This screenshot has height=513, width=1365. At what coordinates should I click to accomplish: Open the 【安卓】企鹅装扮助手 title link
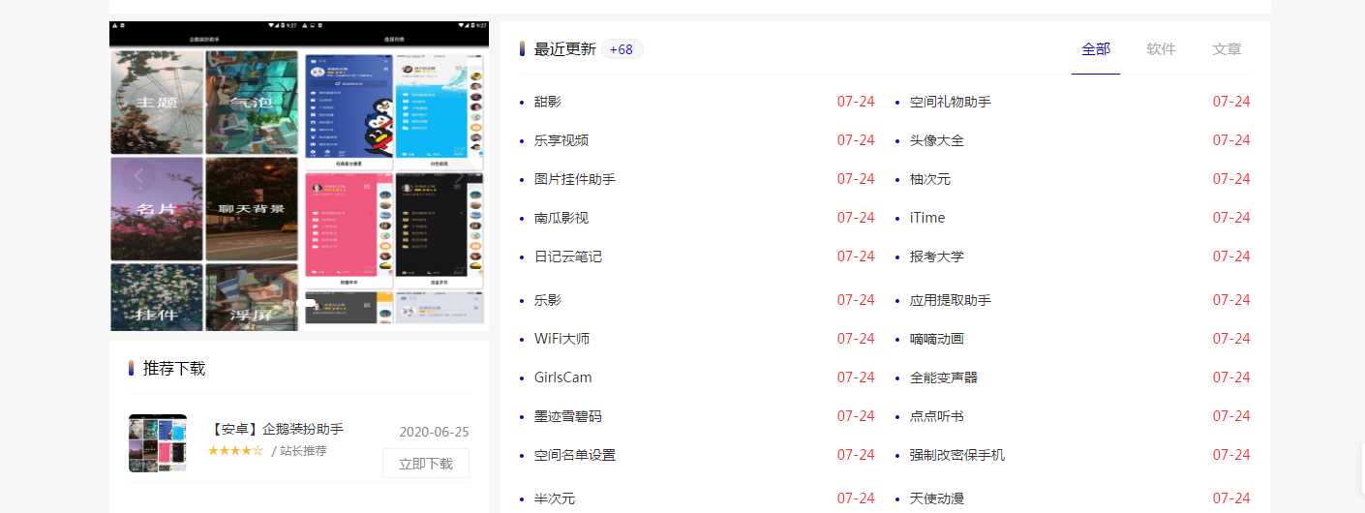pyautogui.click(x=276, y=429)
